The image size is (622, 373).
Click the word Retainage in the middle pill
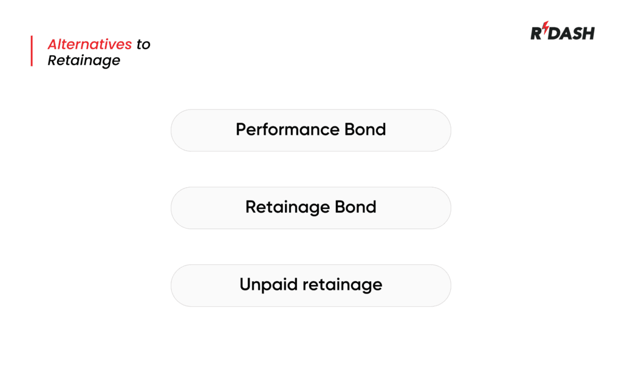pyautogui.click(x=288, y=208)
